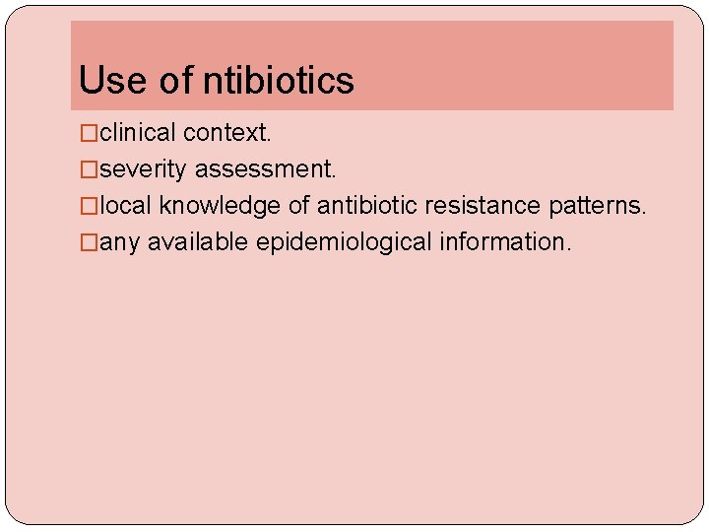Screen dimensions: 709x532
Task: Click the word assessment in second bullet
Action: [265, 169]
